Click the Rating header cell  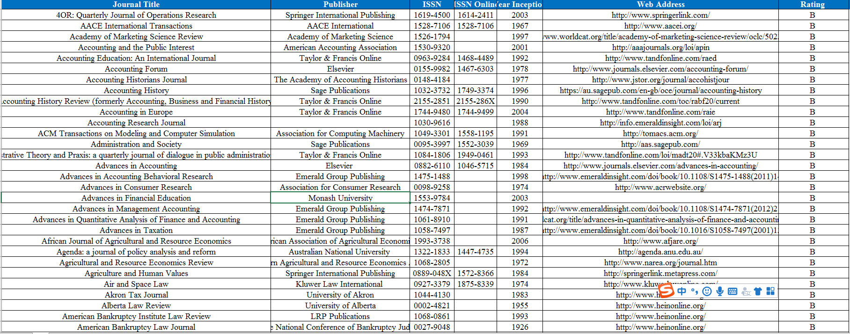pos(813,5)
